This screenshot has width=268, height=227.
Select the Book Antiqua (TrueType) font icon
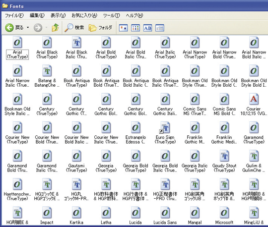[76, 71]
